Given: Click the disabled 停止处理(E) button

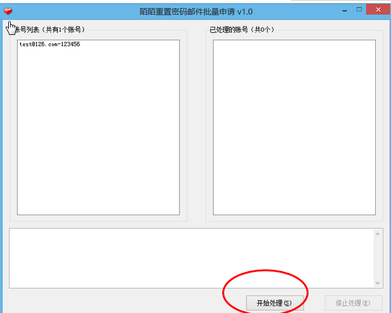Looking at the screenshot, I should 354,303.
